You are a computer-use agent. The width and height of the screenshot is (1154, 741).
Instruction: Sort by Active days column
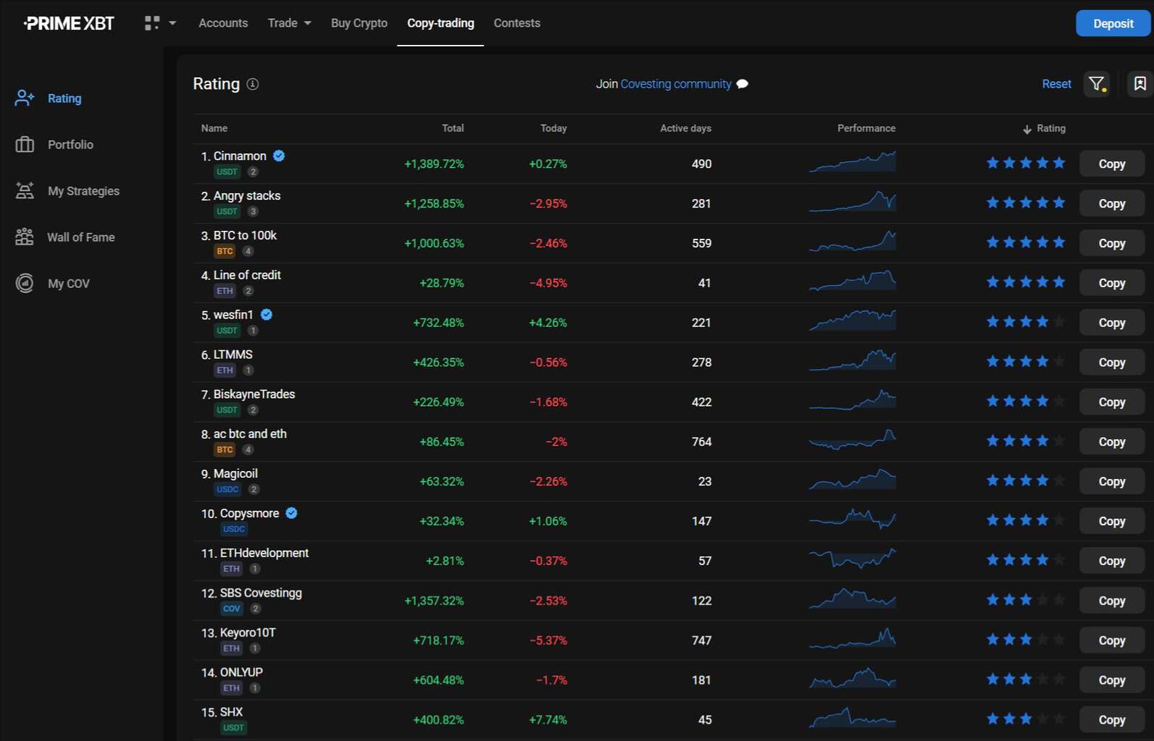(685, 128)
